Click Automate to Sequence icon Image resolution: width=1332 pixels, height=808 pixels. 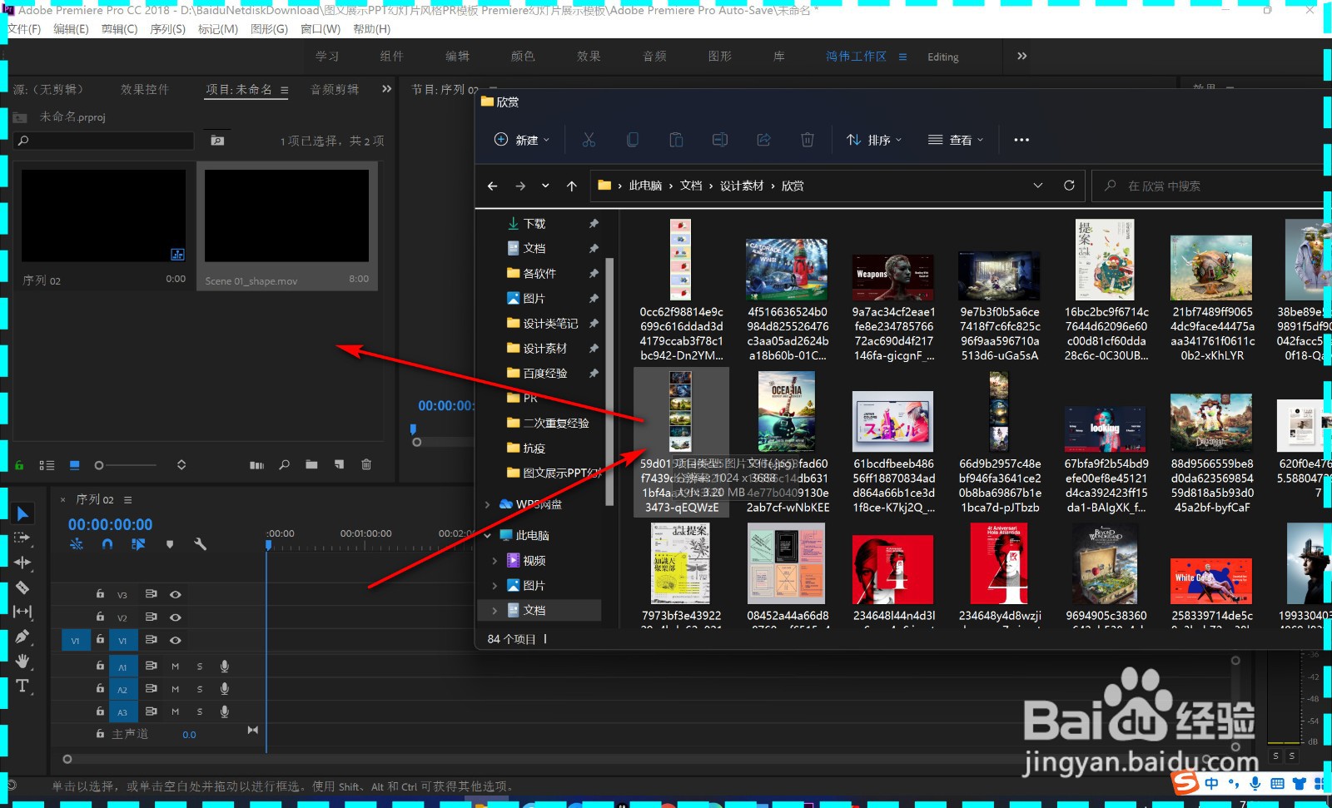pos(256,465)
